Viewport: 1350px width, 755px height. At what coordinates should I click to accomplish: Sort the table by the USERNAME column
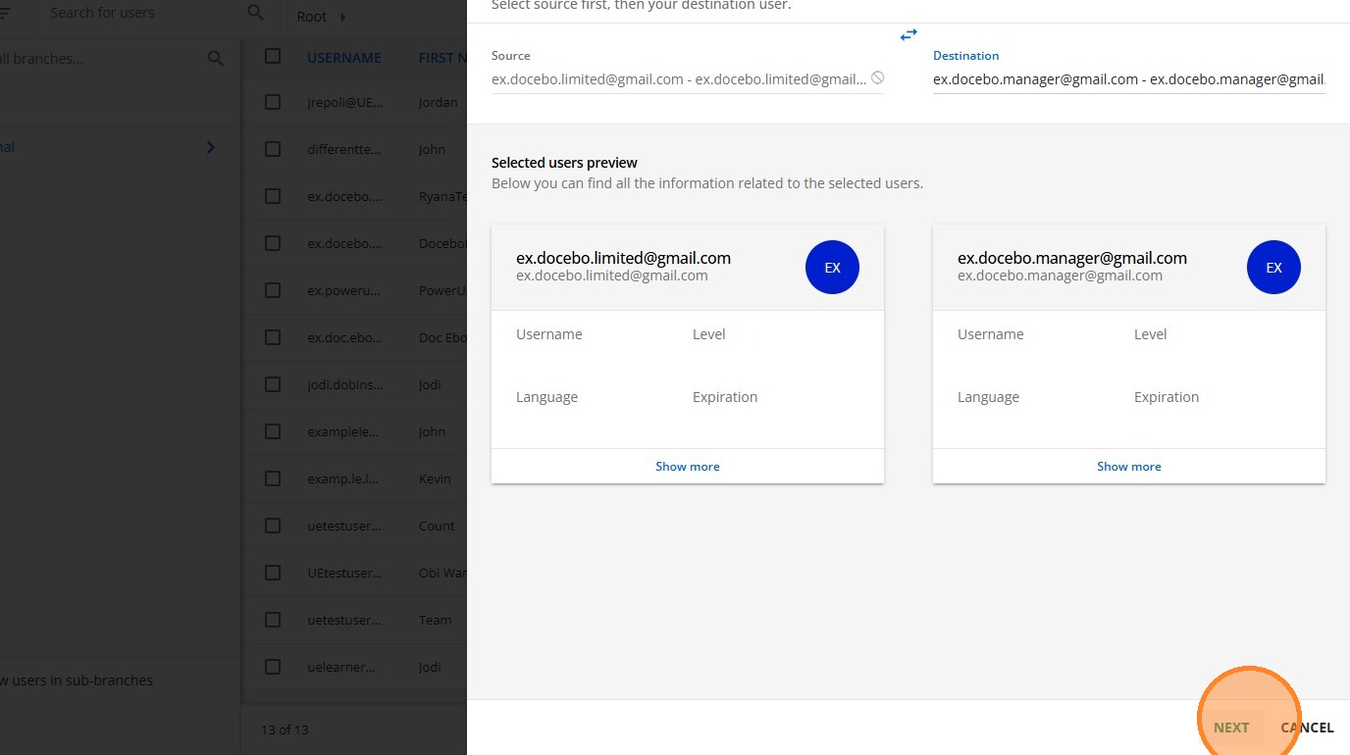tap(344, 58)
